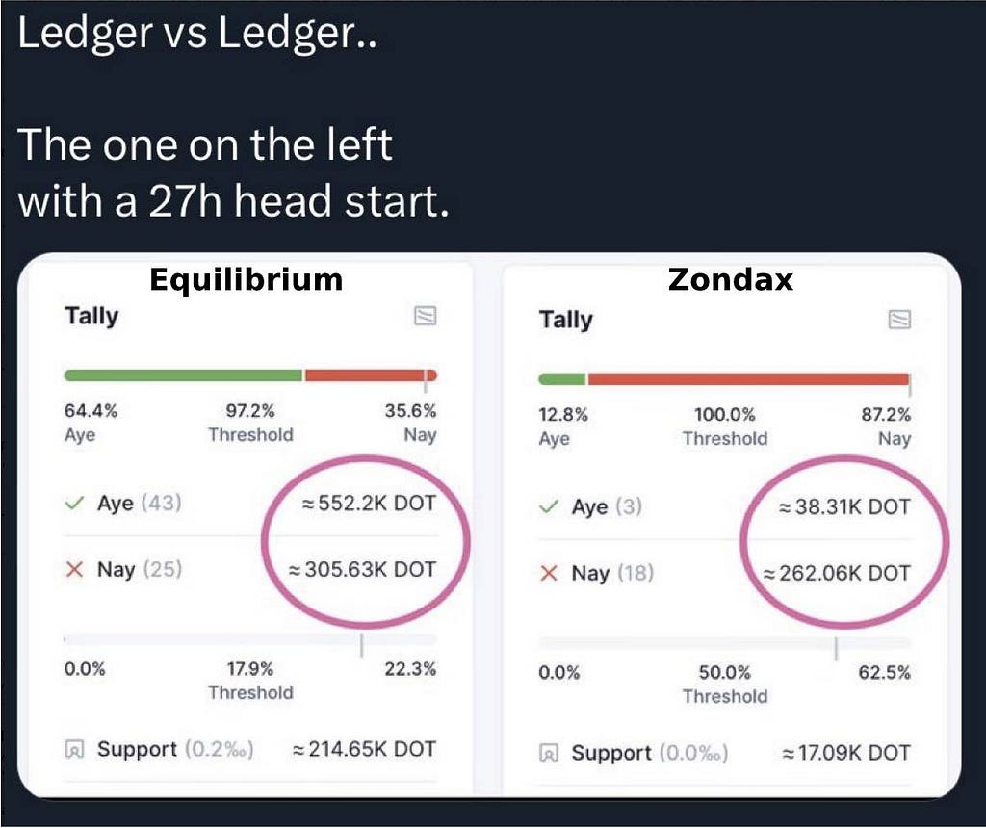Click the Support icon in the Equilibrium panel
Viewport: 986px width, 828px height.
point(74,749)
